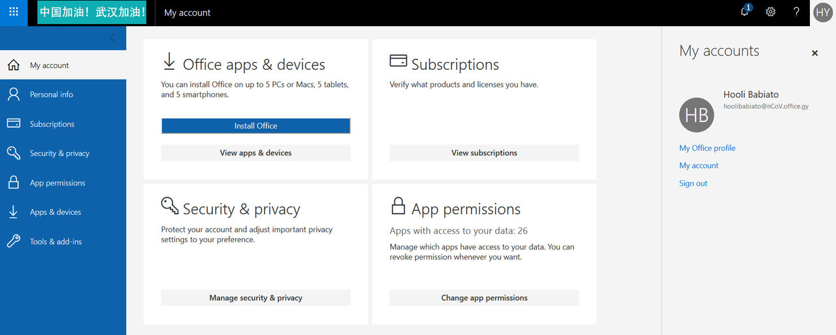
Task: Click the My account title in header
Action: click(x=187, y=12)
